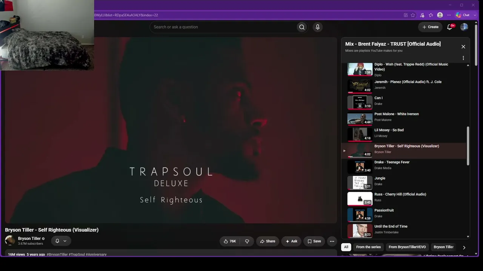This screenshot has height=271, width=483.
Task: Share the video
Action: click(268, 241)
